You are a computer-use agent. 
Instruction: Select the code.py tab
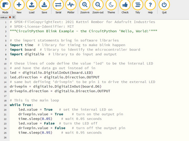click(4, 17)
